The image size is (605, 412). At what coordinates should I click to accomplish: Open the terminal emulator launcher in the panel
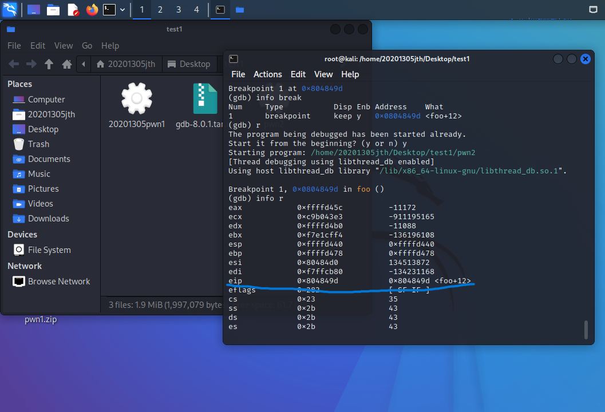(109, 10)
